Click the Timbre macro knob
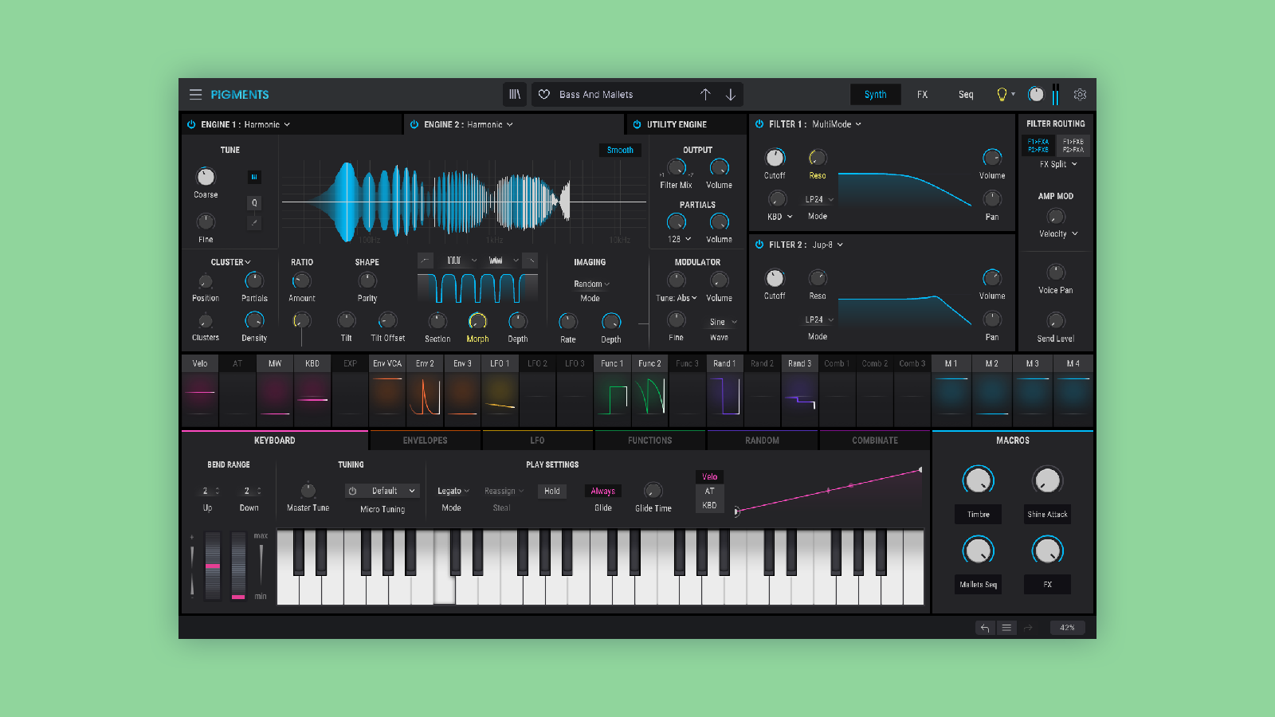 (x=979, y=480)
